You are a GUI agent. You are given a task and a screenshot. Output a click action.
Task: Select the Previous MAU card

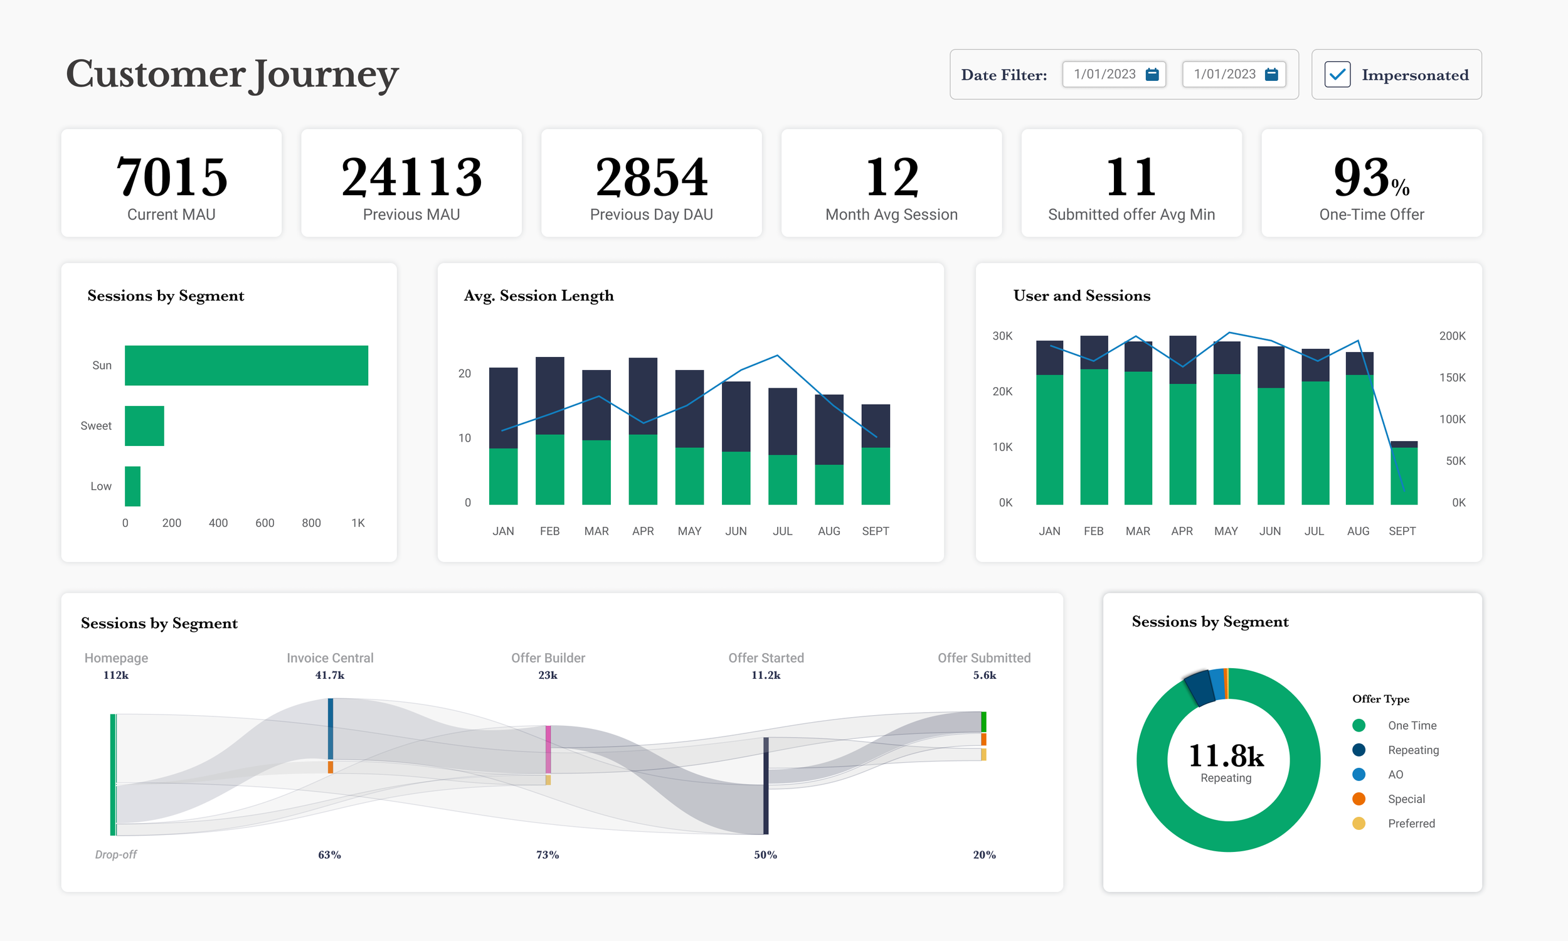point(411,183)
